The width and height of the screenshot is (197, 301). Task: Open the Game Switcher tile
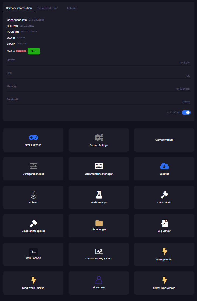coord(164,140)
